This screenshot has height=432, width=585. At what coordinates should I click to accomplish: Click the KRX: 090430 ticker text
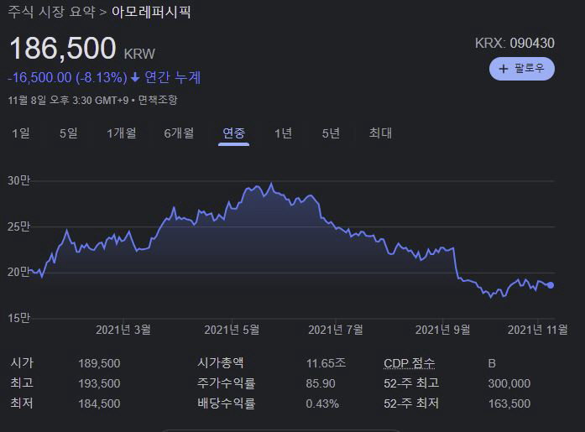[x=514, y=44]
